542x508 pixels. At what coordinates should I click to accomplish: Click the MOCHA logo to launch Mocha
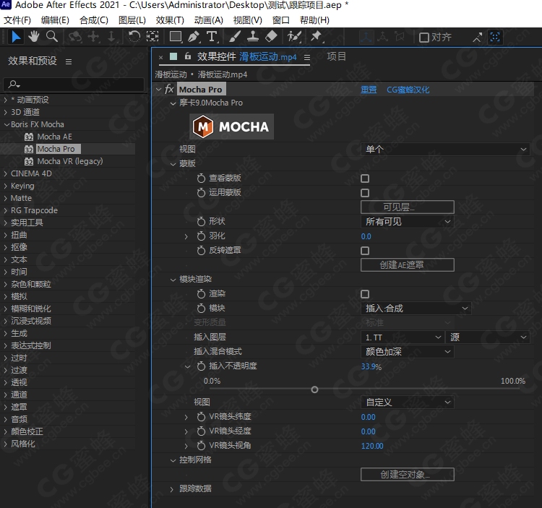pyautogui.click(x=231, y=127)
